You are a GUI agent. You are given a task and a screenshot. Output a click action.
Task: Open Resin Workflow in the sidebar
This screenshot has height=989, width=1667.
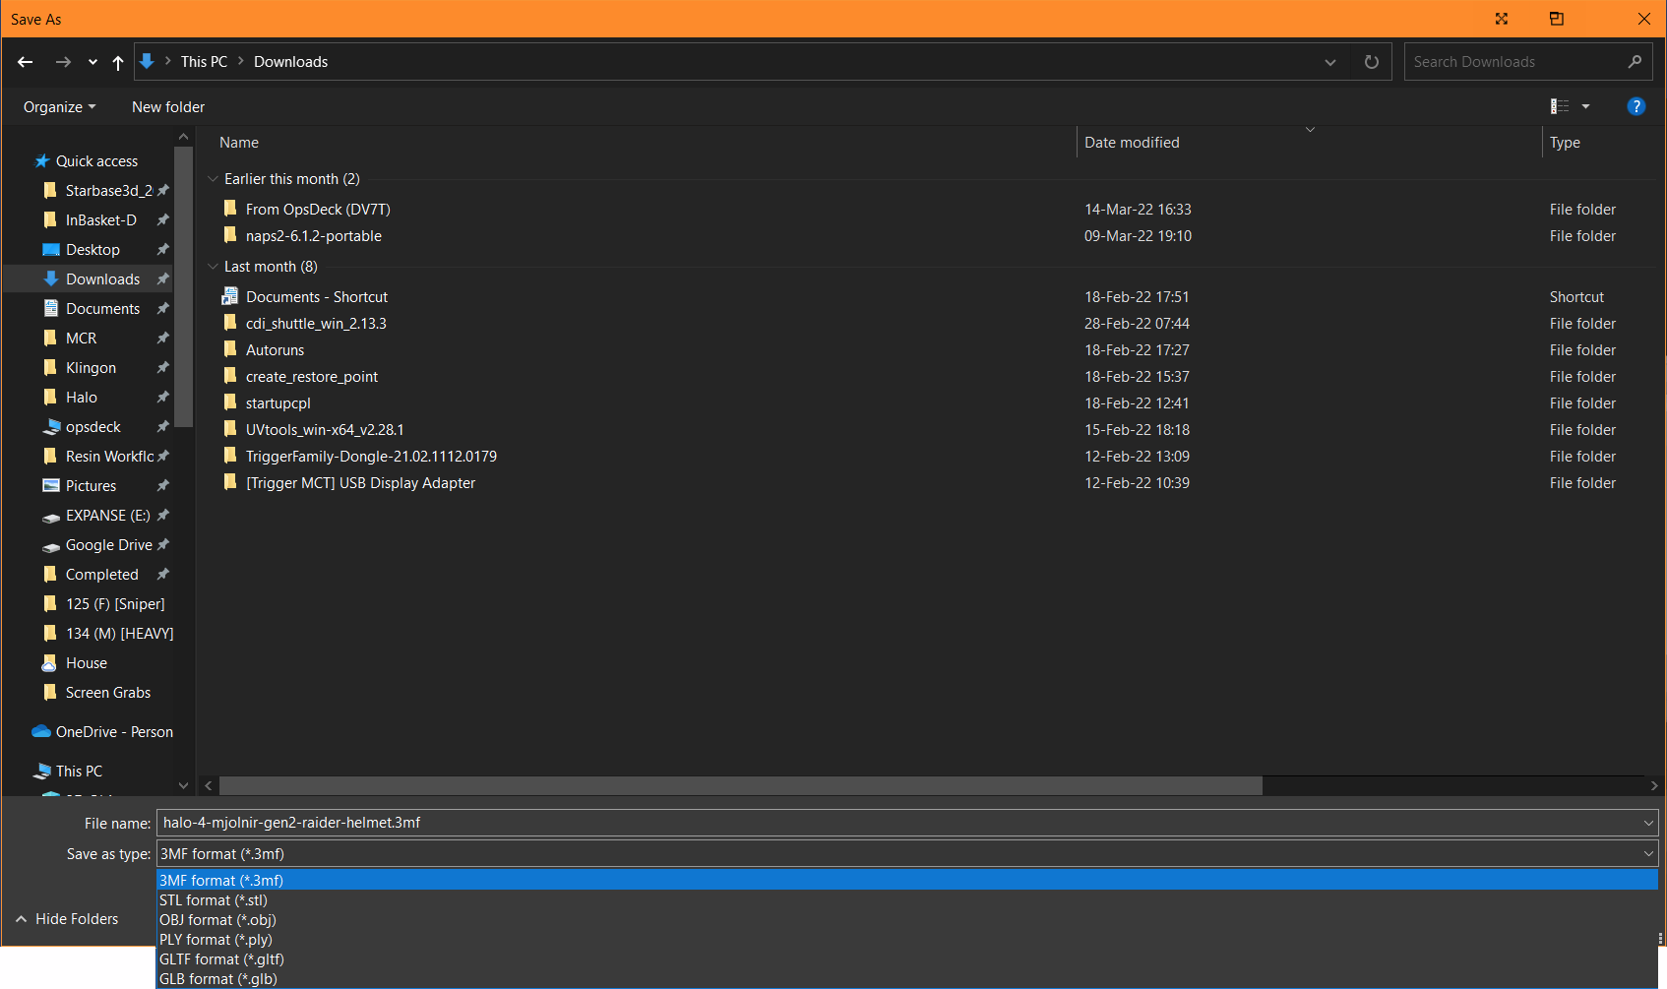[x=109, y=457]
